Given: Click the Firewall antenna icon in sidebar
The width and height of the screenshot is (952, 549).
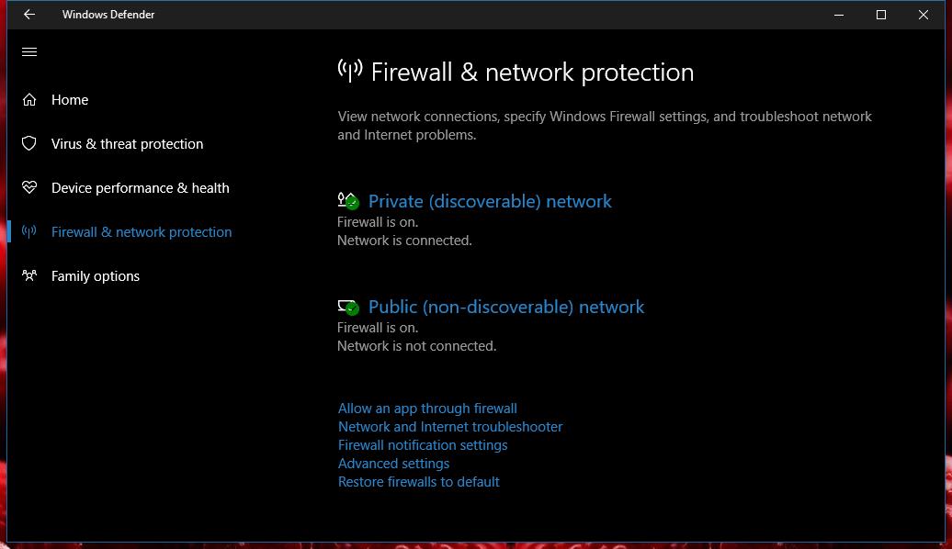Looking at the screenshot, I should (29, 231).
